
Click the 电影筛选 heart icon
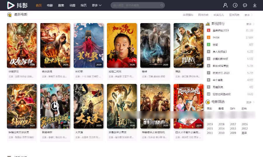point(208,102)
